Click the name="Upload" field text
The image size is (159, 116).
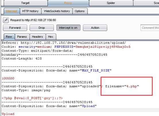coord(83,106)
